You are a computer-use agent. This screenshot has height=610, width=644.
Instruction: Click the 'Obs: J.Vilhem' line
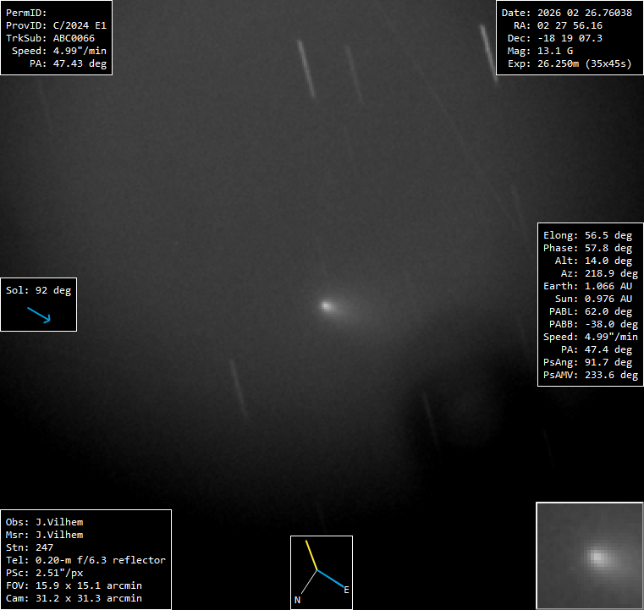tap(44, 522)
